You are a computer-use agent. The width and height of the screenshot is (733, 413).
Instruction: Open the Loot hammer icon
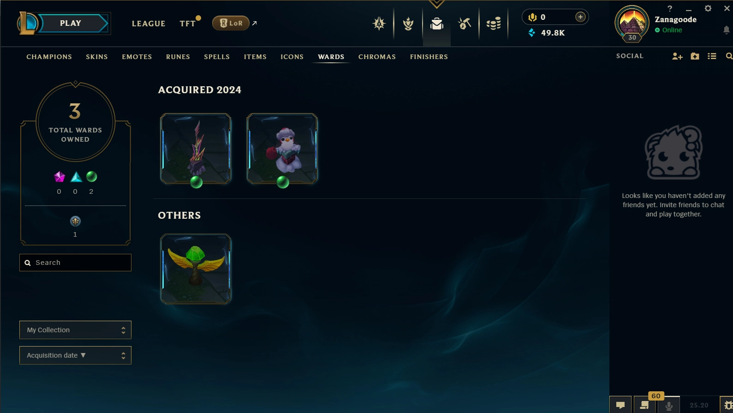coord(465,24)
